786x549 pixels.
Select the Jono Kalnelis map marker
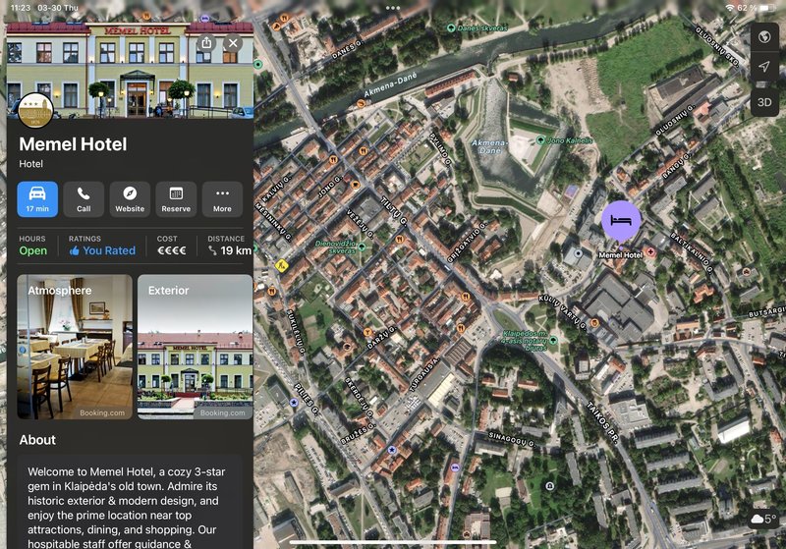[540, 140]
